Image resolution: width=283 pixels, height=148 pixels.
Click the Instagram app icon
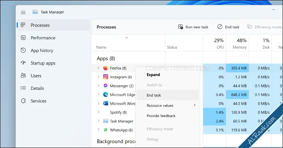coord(106,77)
